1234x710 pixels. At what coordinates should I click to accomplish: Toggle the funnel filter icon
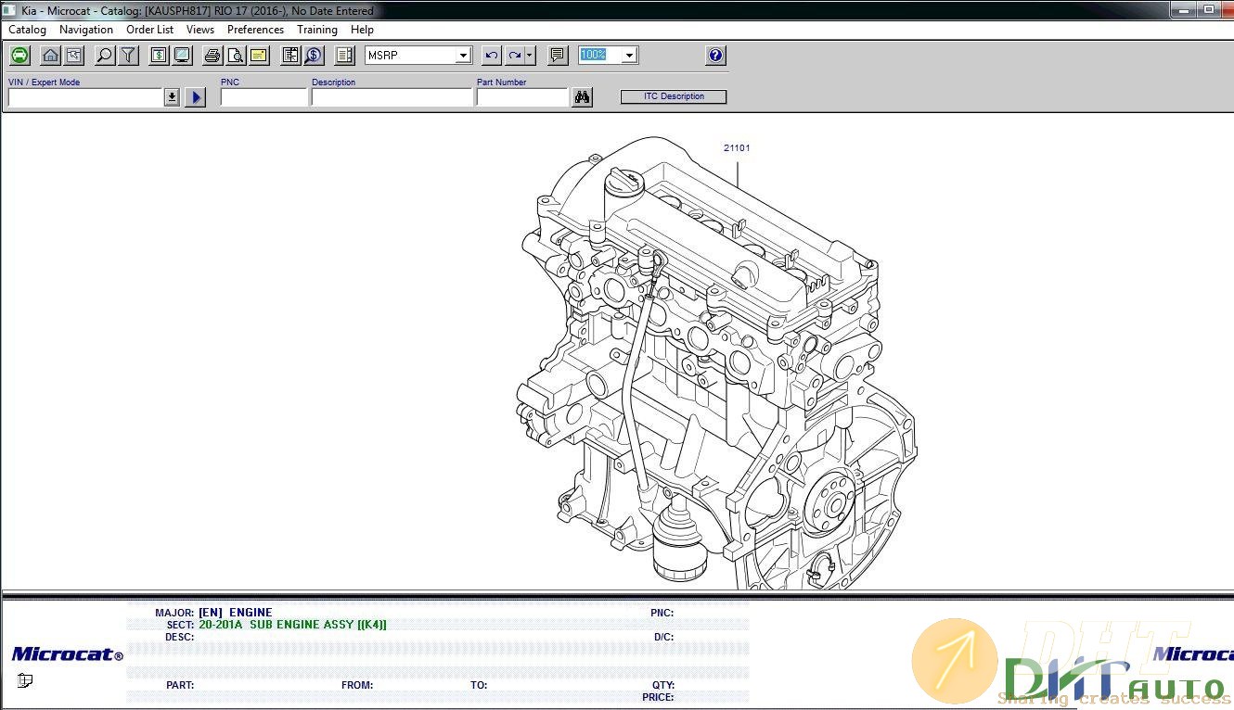pos(128,56)
